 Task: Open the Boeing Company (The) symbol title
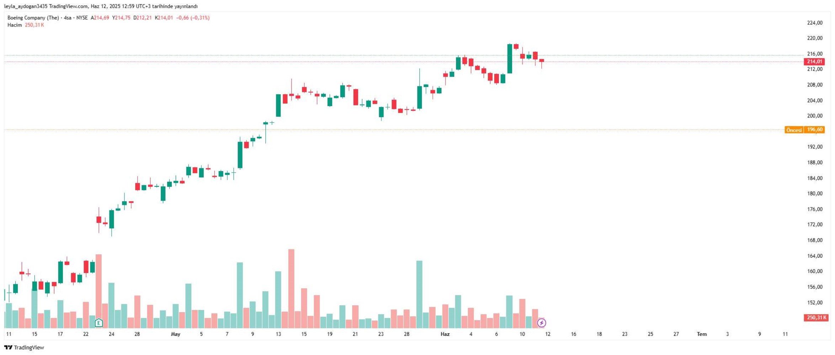pyautogui.click(x=33, y=18)
